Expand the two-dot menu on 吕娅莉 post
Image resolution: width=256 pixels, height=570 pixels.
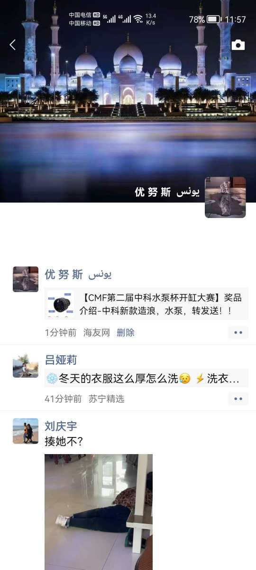pos(238,399)
